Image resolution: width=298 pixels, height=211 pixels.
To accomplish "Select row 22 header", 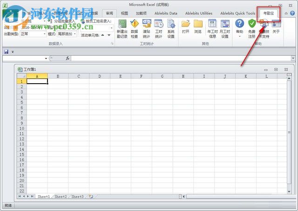I will point(22,191).
